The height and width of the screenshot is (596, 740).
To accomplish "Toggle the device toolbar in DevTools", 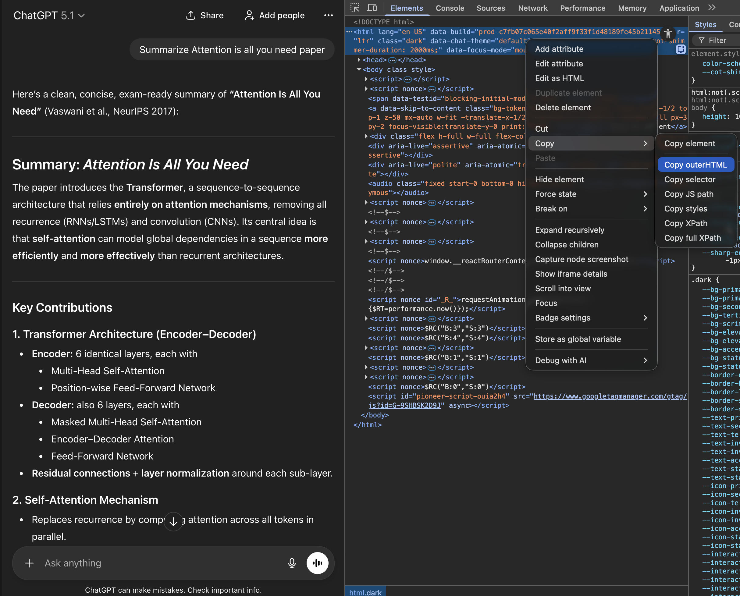I will tap(372, 7).
